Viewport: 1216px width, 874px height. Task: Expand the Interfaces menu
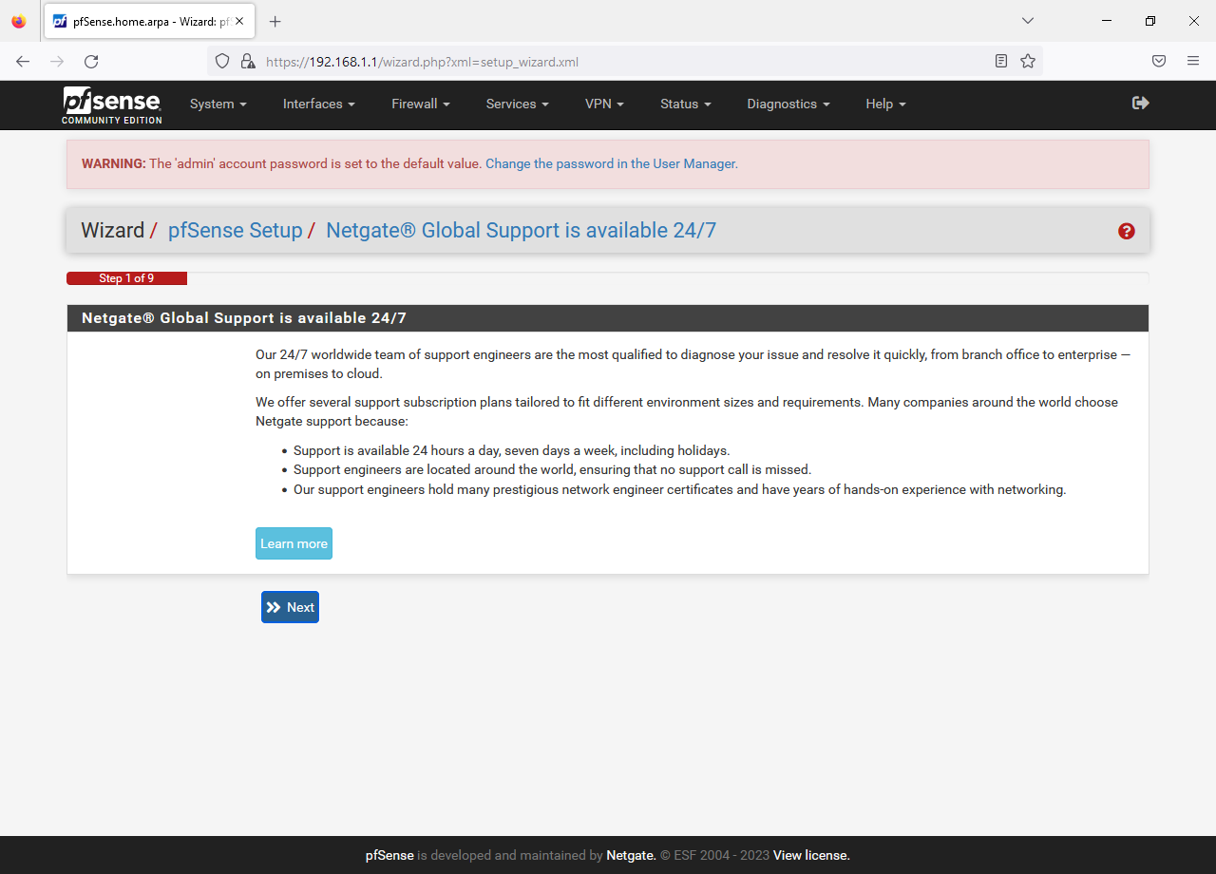click(319, 104)
